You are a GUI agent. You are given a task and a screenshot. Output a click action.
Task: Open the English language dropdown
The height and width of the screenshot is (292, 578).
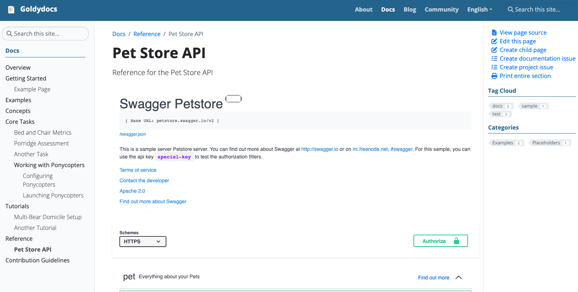tap(480, 9)
